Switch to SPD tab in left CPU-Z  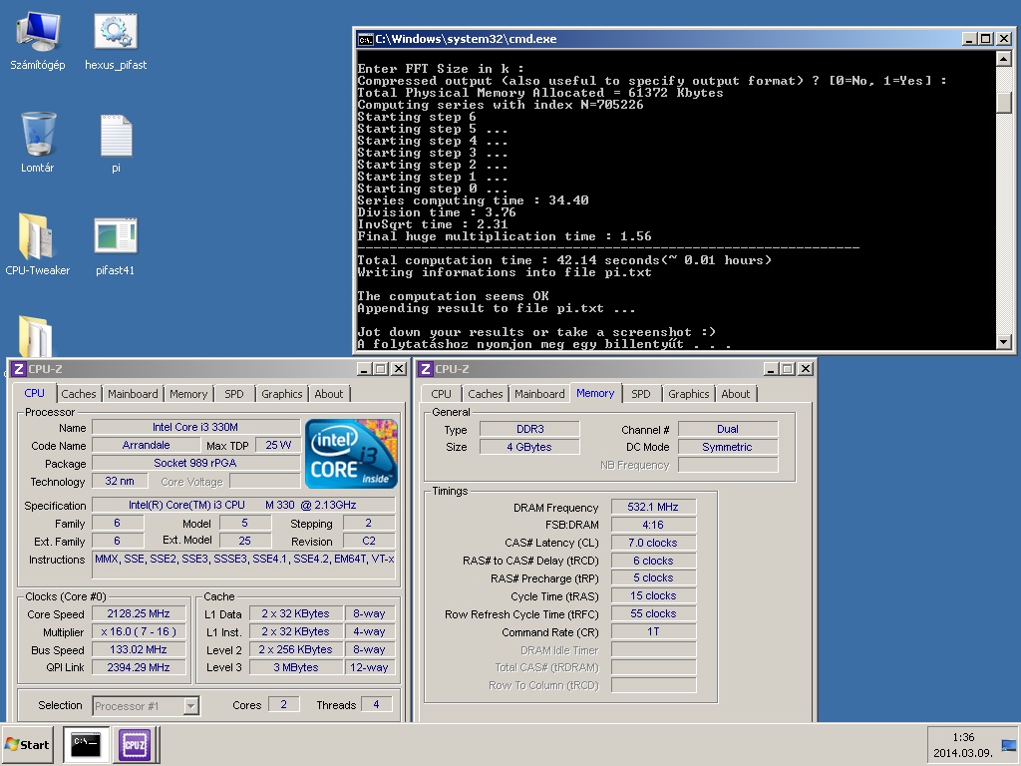[233, 394]
